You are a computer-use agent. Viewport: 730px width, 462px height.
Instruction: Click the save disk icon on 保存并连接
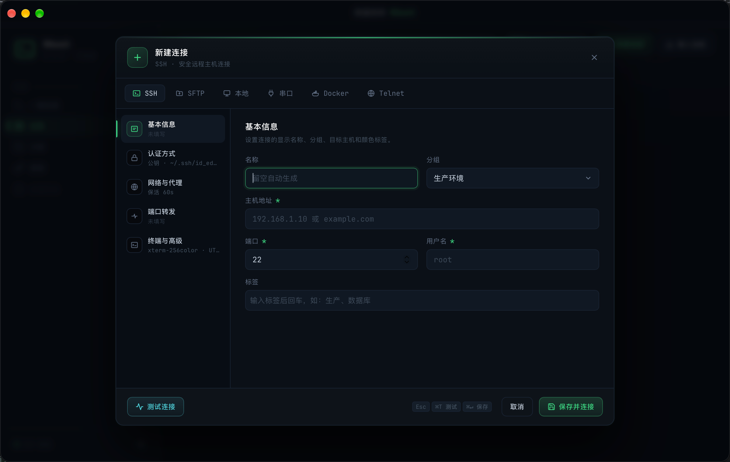click(x=551, y=407)
